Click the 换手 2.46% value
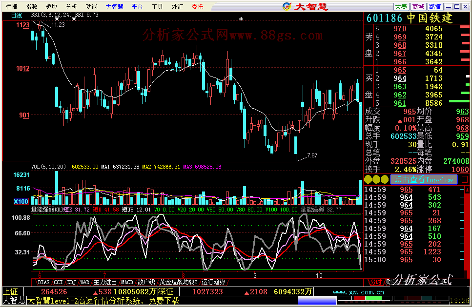Viewport: 472px width, 307px height. (x=406, y=170)
